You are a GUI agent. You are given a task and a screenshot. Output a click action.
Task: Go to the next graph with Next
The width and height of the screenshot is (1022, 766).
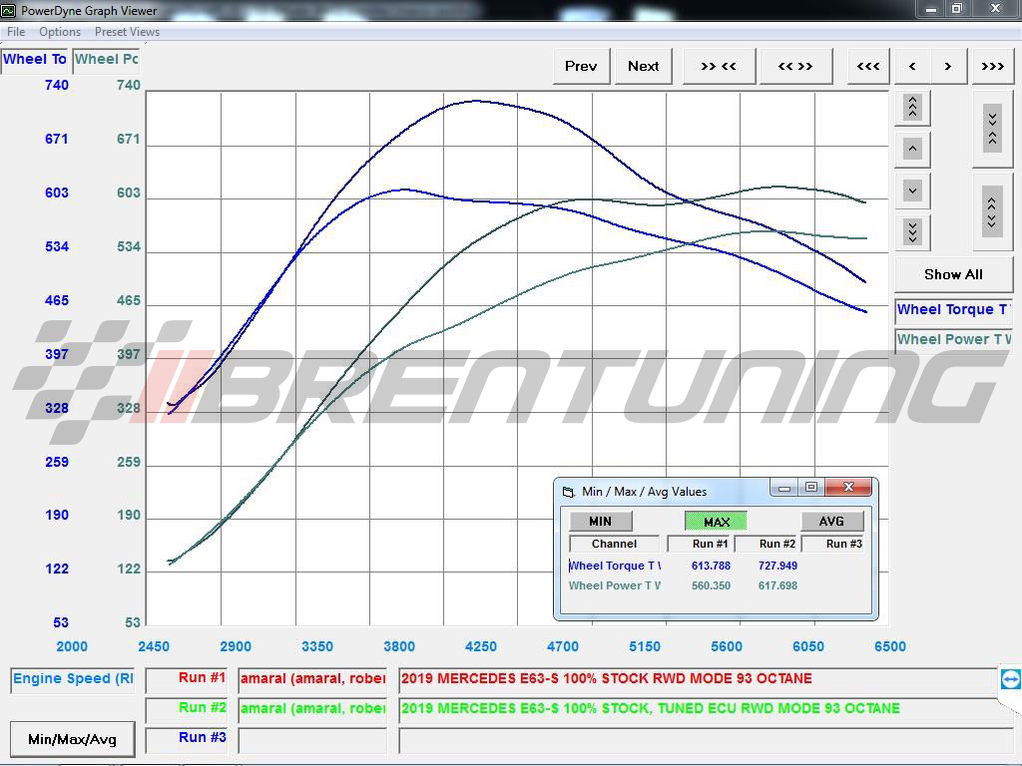click(x=644, y=66)
